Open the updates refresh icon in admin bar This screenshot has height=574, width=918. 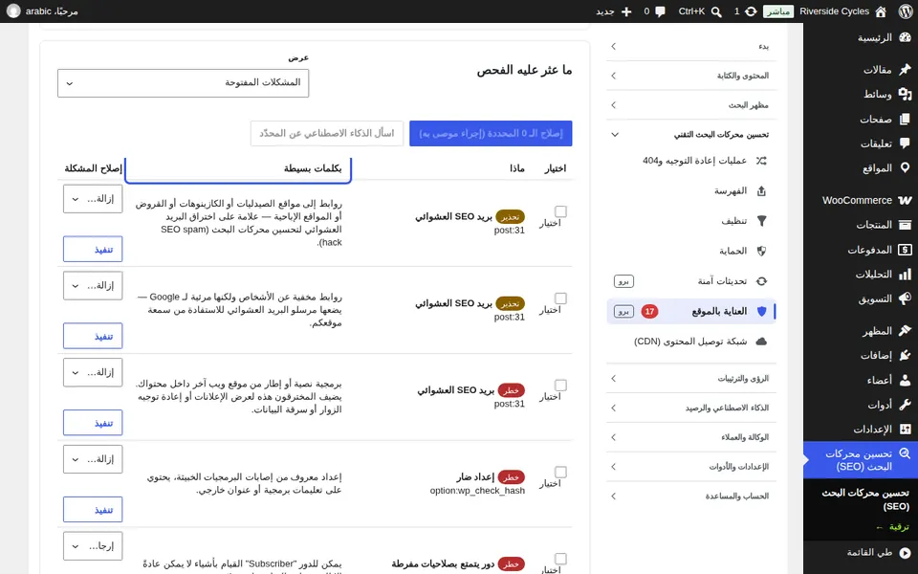point(751,11)
